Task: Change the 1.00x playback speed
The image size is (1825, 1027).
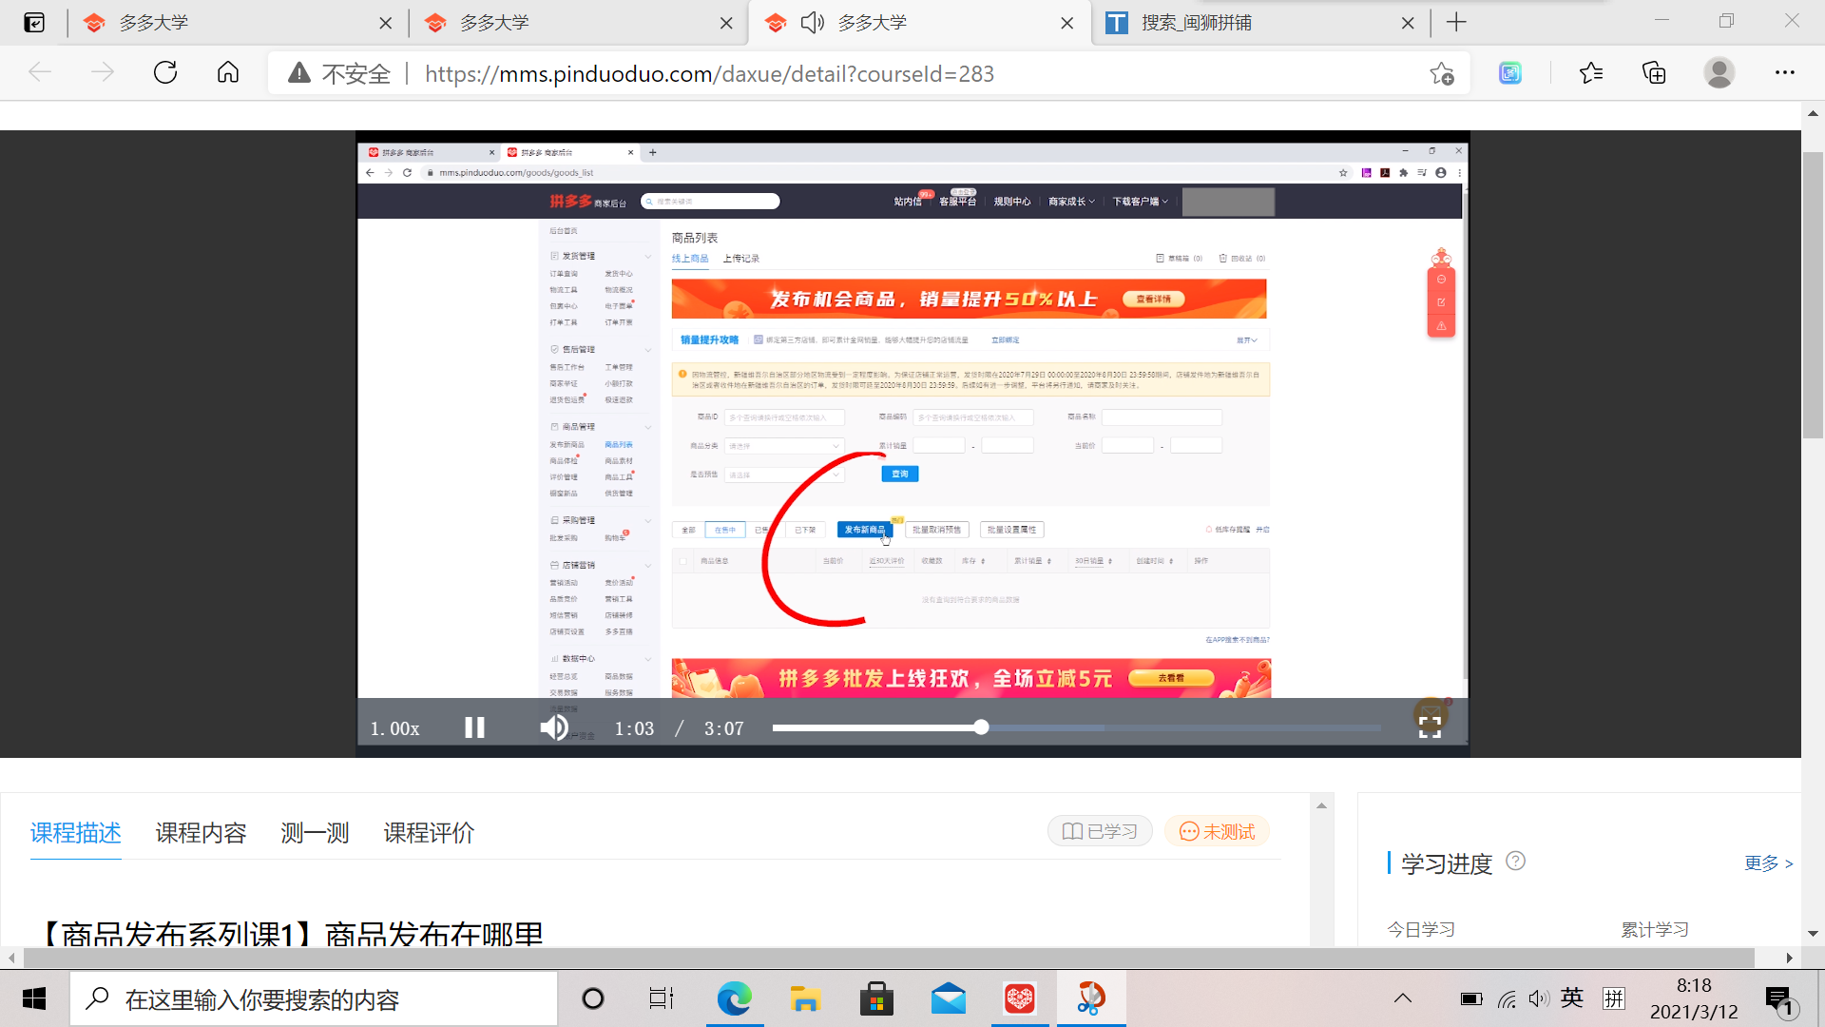Action: (x=395, y=728)
